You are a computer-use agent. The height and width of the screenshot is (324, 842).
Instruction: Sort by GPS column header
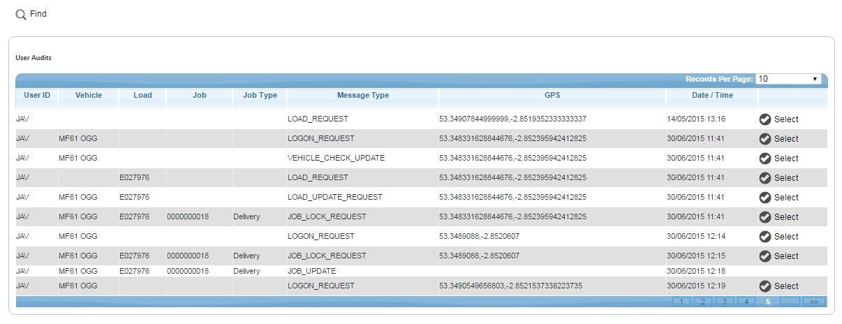tap(552, 95)
